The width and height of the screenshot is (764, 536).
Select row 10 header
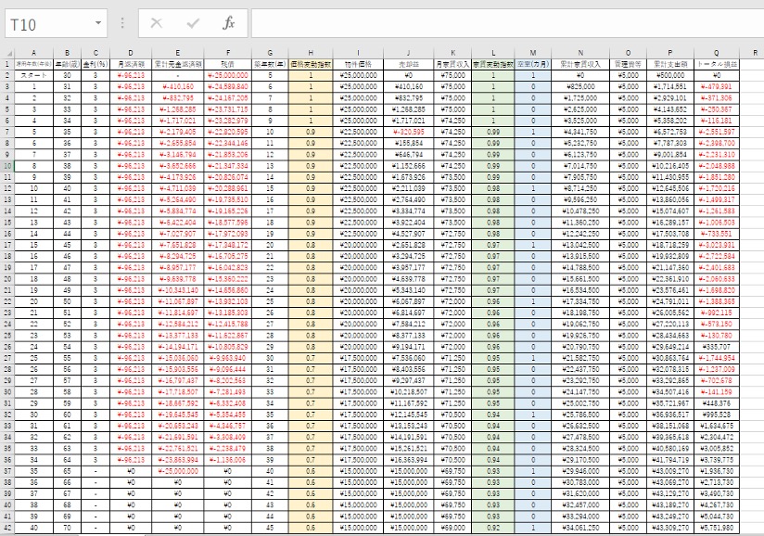tap(7, 166)
